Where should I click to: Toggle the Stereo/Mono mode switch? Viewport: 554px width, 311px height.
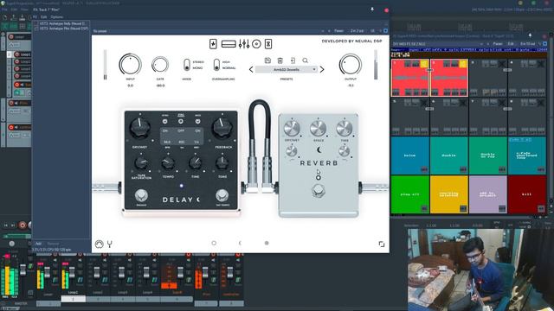(187, 65)
